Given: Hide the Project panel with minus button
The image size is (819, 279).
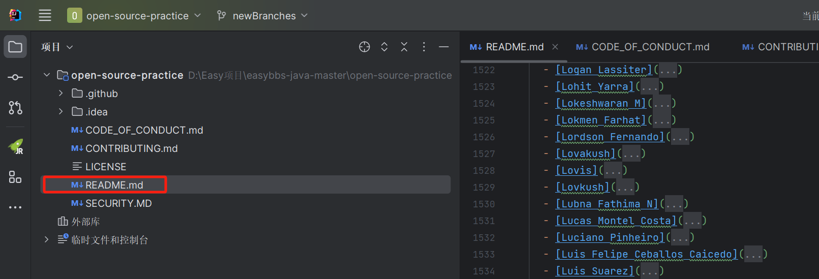Looking at the screenshot, I should (444, 47).
